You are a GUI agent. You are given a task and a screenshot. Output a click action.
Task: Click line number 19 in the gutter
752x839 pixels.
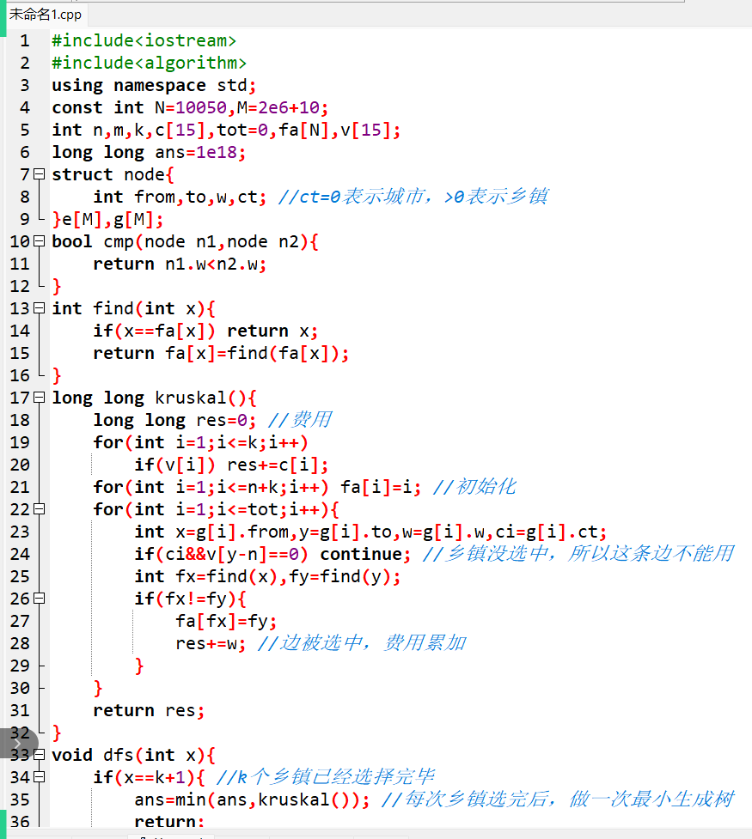click(x=20, y=442)
